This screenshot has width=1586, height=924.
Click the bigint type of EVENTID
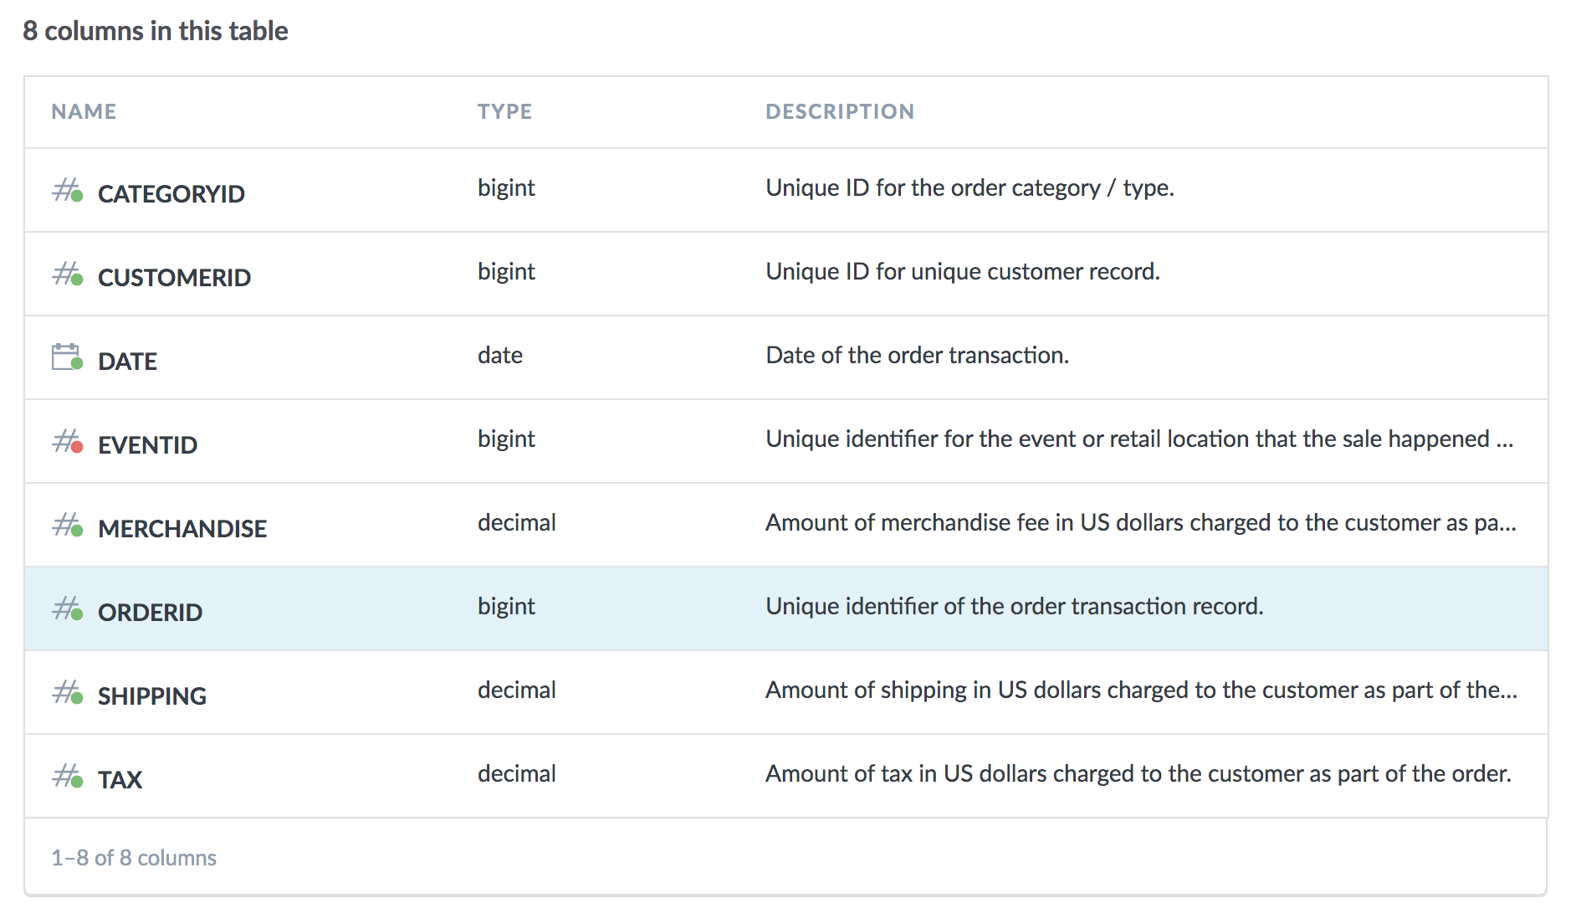click(506, 439)
